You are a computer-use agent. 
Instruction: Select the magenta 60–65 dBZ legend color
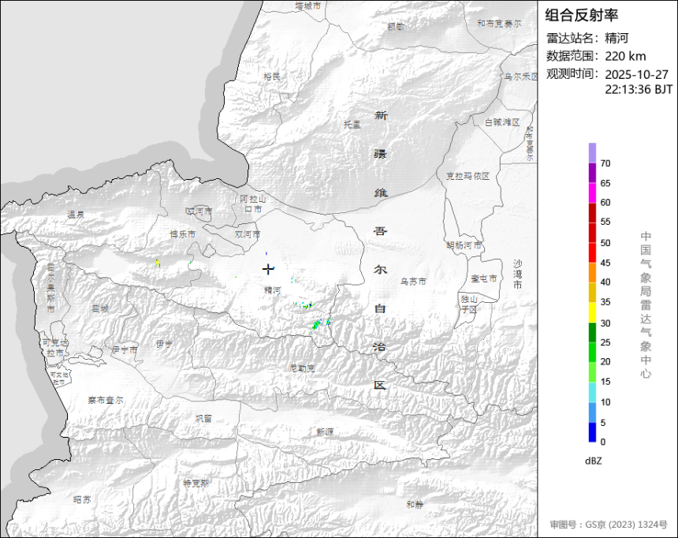[x=592, y=193]
